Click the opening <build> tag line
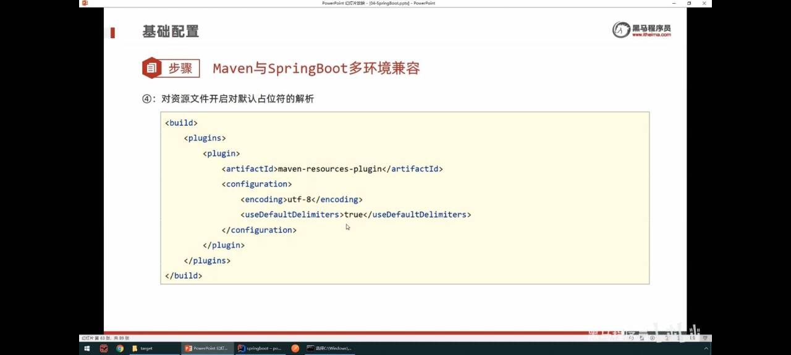Viewport: 791px width, 355px height. pos(181,123)
